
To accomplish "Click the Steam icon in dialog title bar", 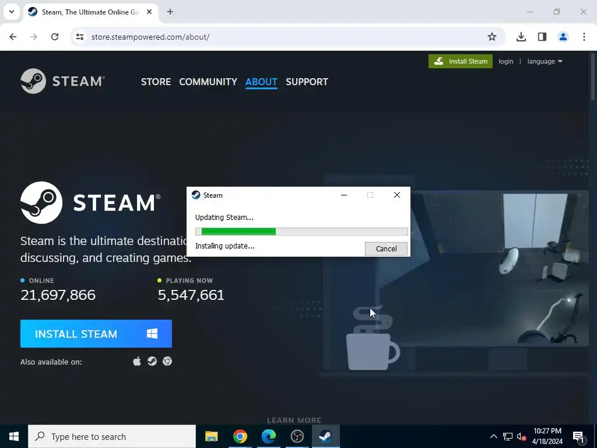I will 196,195.
